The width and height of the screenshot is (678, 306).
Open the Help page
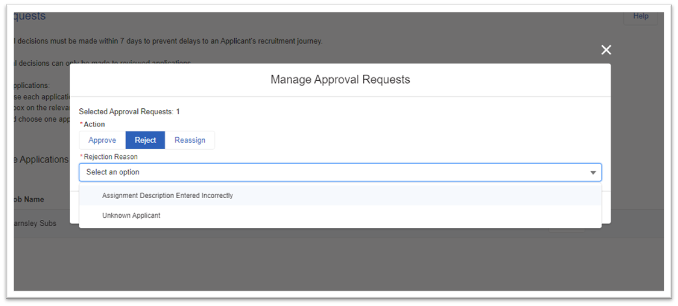[640, 16]
